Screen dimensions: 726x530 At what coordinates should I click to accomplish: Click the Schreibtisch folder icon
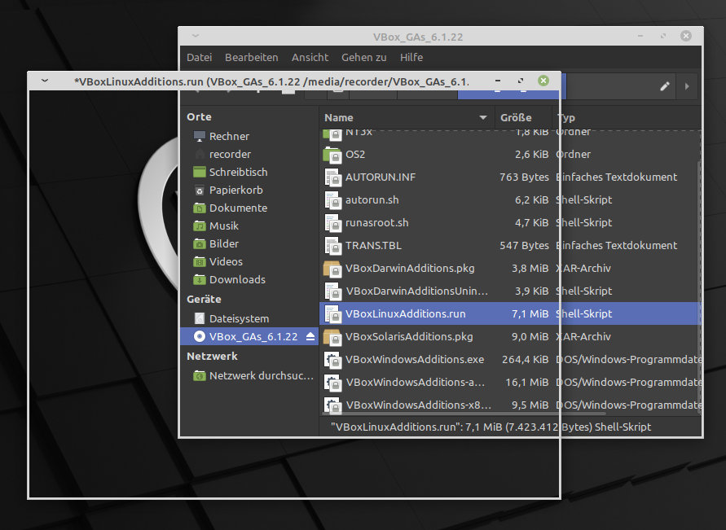tap(199, 172)
